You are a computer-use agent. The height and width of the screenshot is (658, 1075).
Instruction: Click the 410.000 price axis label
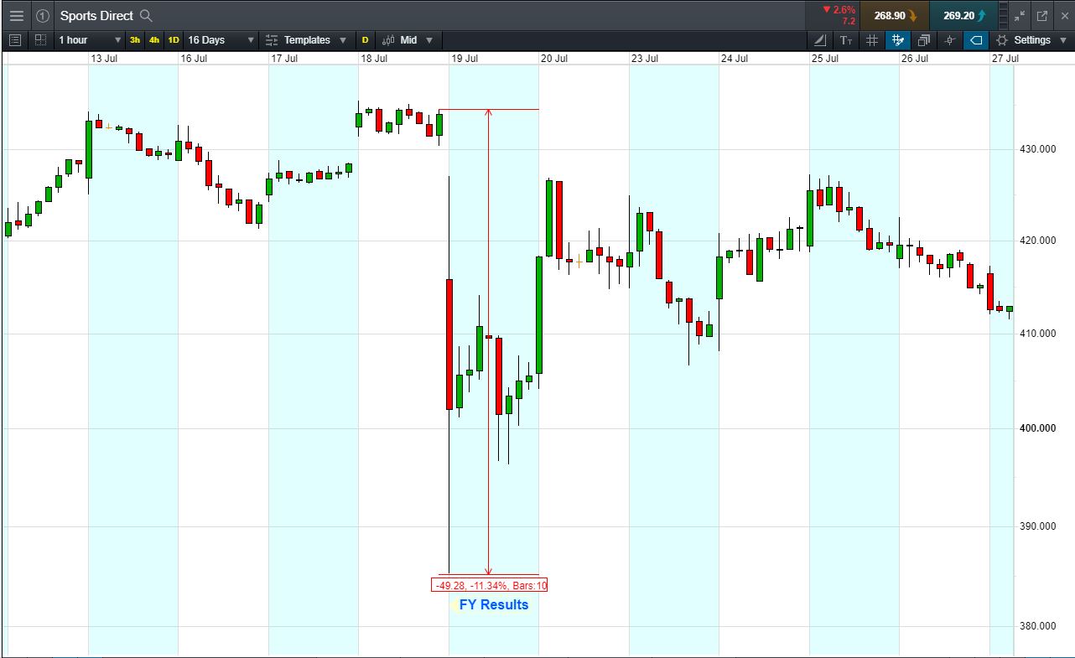(1038, 334)
